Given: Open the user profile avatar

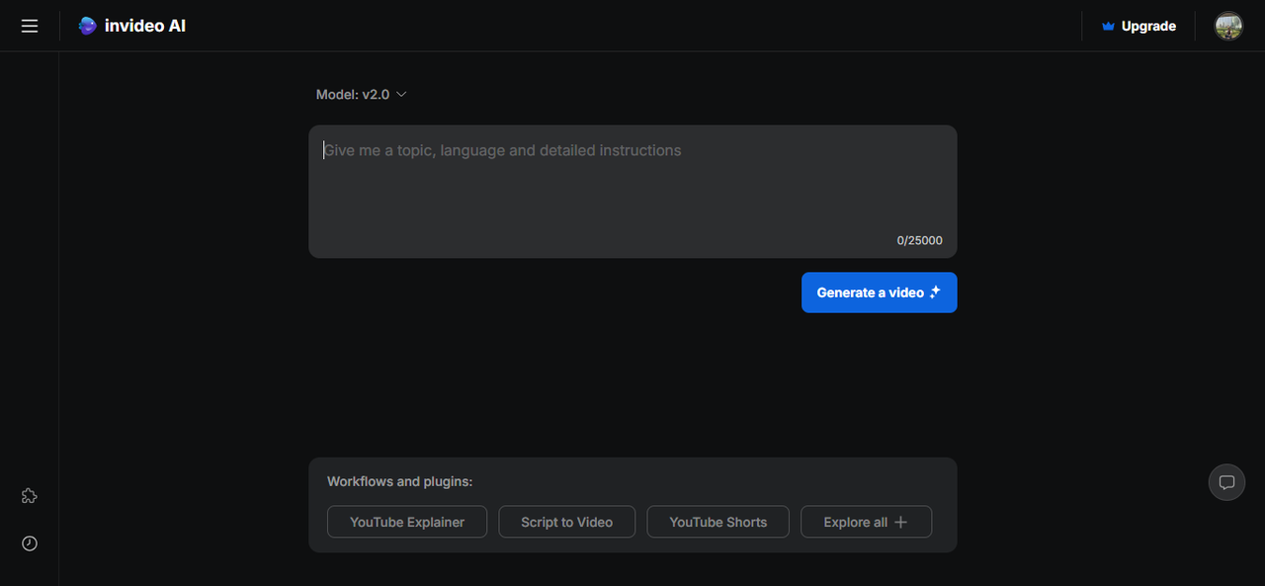Looking at the screenshot, I should pyautogui.click(x=1228, y=26).
